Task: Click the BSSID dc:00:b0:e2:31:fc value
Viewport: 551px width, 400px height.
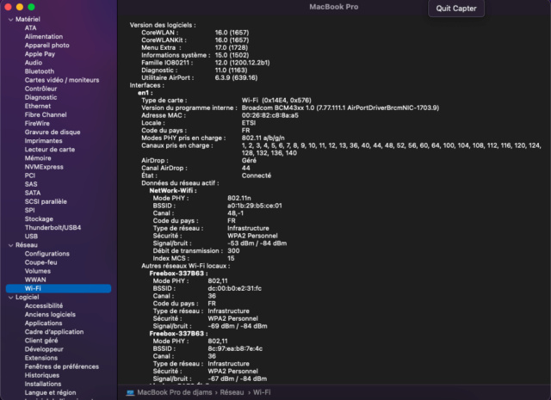Action: coord(235,289)
